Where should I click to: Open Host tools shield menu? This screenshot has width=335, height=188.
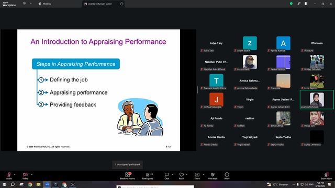coord(213,176)
